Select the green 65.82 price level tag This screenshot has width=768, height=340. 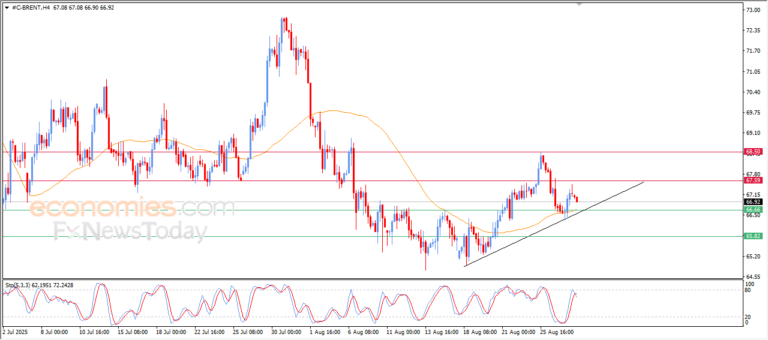pos(753,236)
